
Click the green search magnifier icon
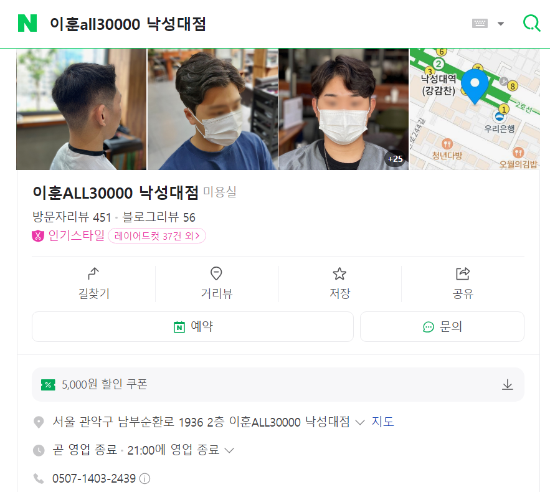531,23
